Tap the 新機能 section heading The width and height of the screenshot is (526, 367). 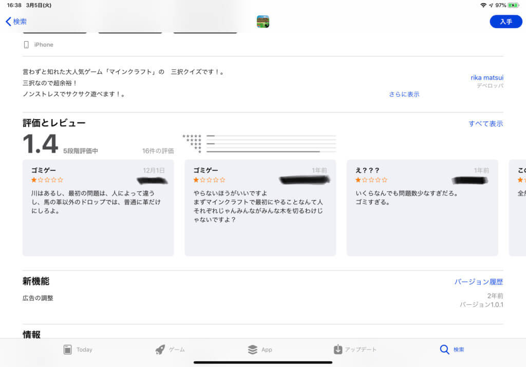tap(36, 281)
